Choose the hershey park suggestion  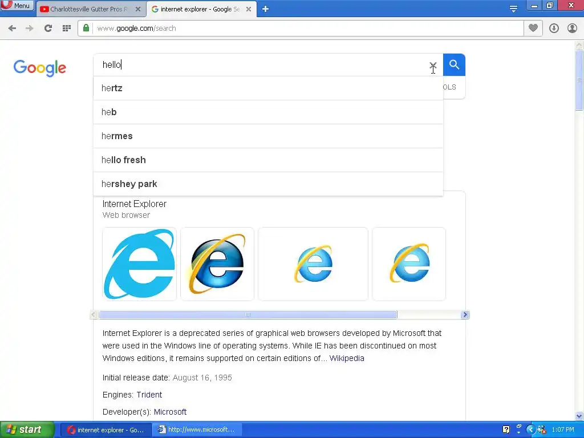(268, 184)
